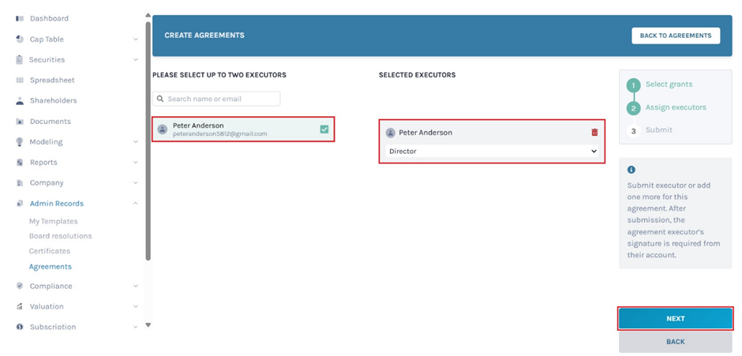Click the BACK TO AGREEMENTS button
The image size is (742, 356).
(675, 36)
